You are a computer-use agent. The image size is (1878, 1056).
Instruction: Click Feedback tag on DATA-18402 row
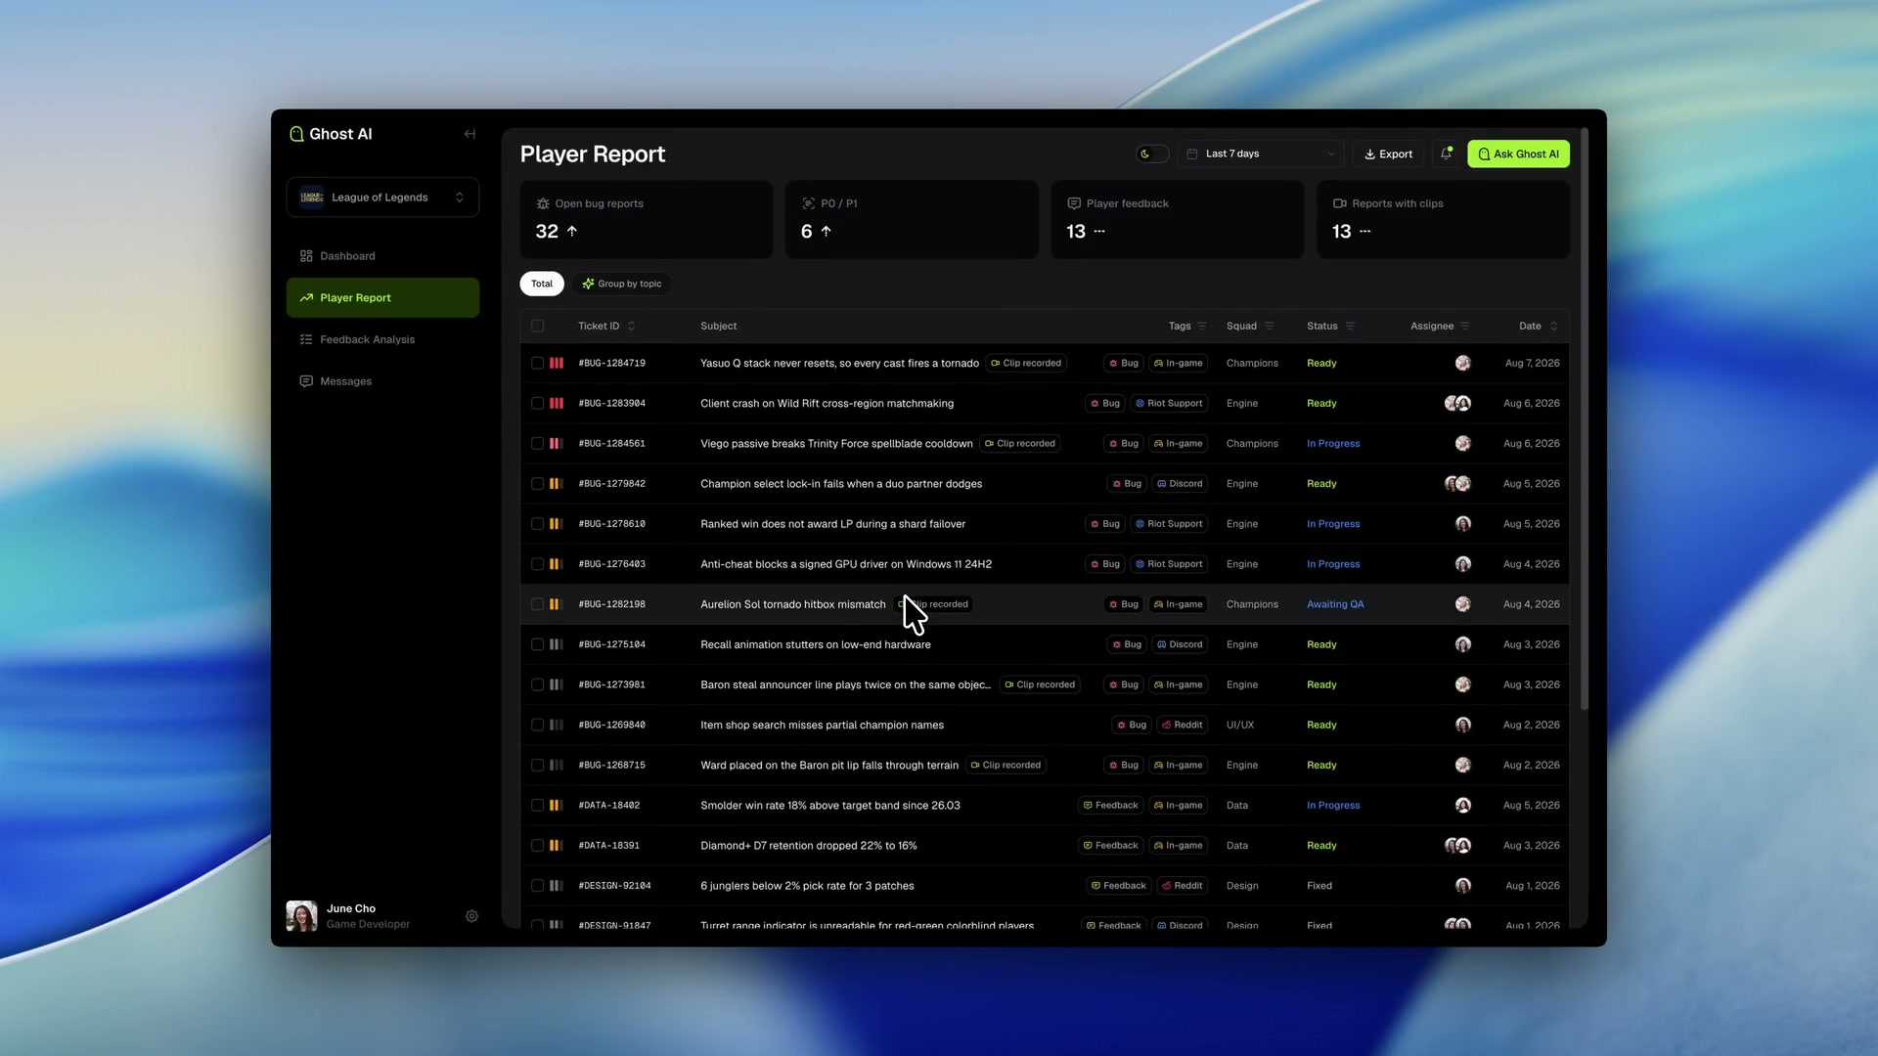coord(1110,806)
